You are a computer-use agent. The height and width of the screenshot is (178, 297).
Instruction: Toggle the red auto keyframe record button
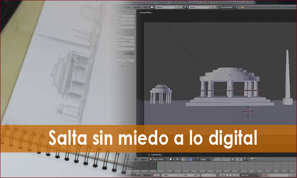(264, 175)
